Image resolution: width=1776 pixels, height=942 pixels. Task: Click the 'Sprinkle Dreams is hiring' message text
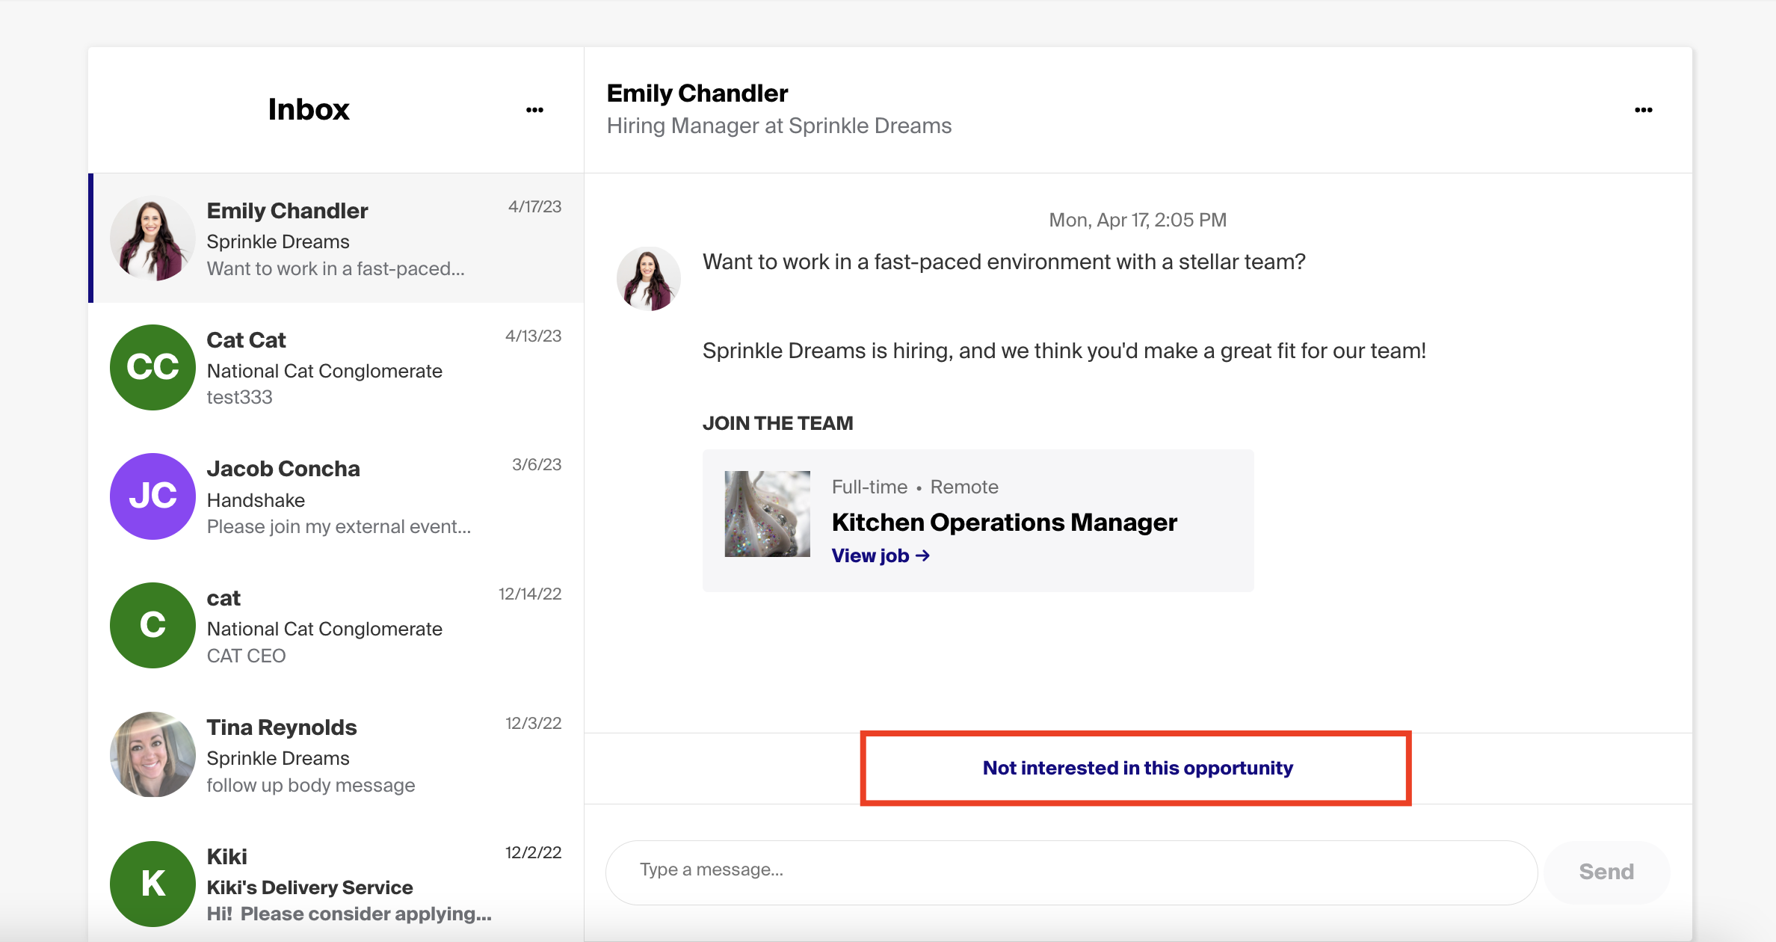coord(1064,351)
